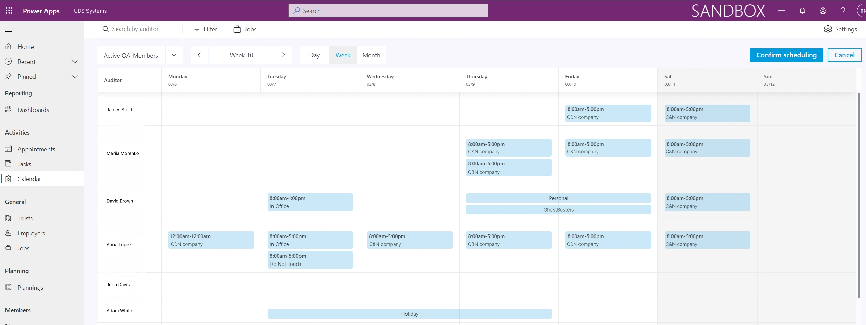Screen dimensions: 866x325
Task: Collapse the Recent section
Action: [x=75, y=62]
